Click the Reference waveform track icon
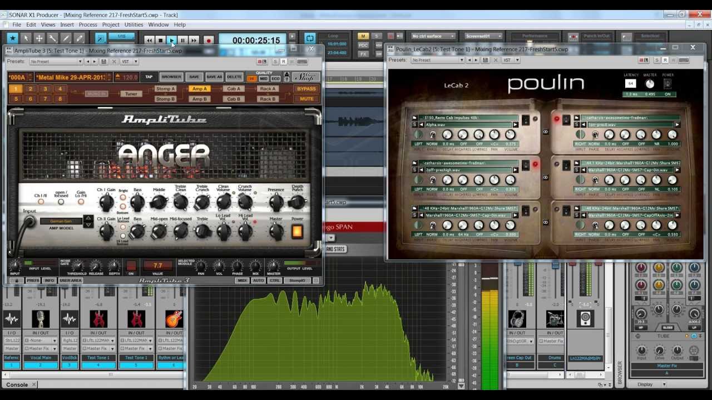The height and width of the screenshot is (400, 712). tap(11, 319)
